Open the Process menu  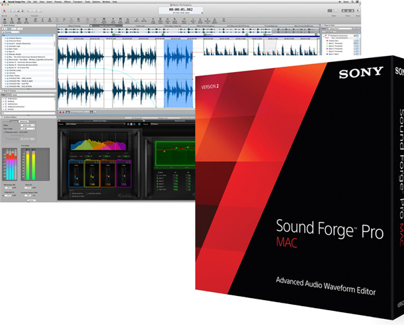coord(58,1)
